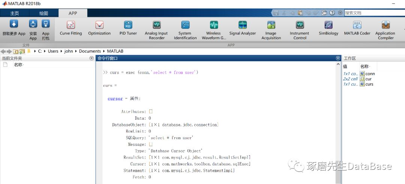Click the undo icon in quick access toolbar
Screen dimensions: 405x184
308,13
